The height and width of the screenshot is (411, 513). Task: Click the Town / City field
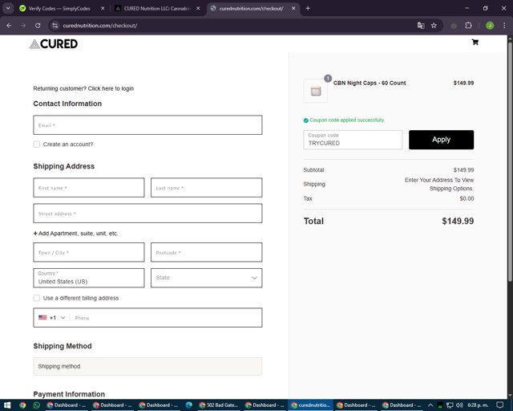tap(89, 252)
